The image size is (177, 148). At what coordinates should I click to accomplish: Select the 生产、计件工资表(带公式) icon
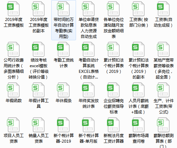[x=164, y=90]
